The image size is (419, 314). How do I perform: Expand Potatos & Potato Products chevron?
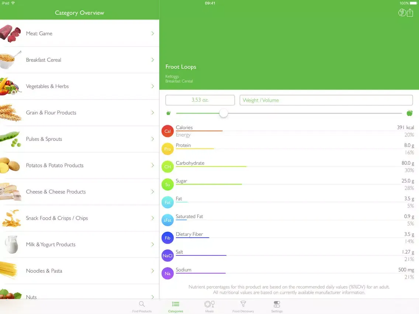click(153, 165)
